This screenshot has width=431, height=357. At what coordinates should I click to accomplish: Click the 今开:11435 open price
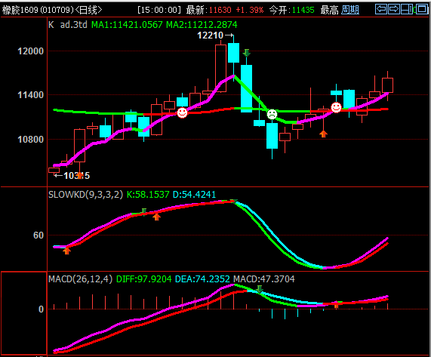pyautogui.click(x=291, y=10)
